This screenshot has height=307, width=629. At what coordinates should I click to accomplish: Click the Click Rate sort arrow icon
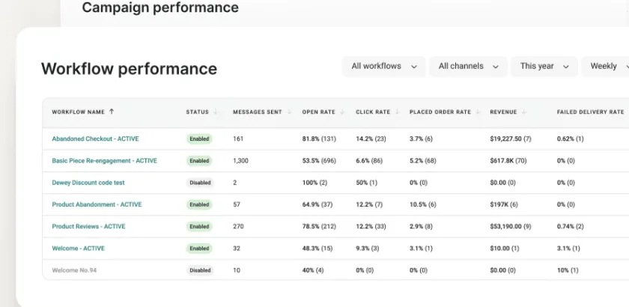397,112
